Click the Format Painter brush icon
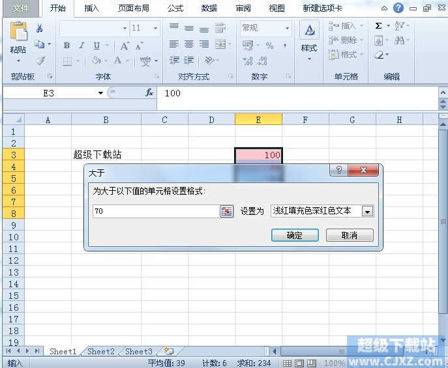 40,61
